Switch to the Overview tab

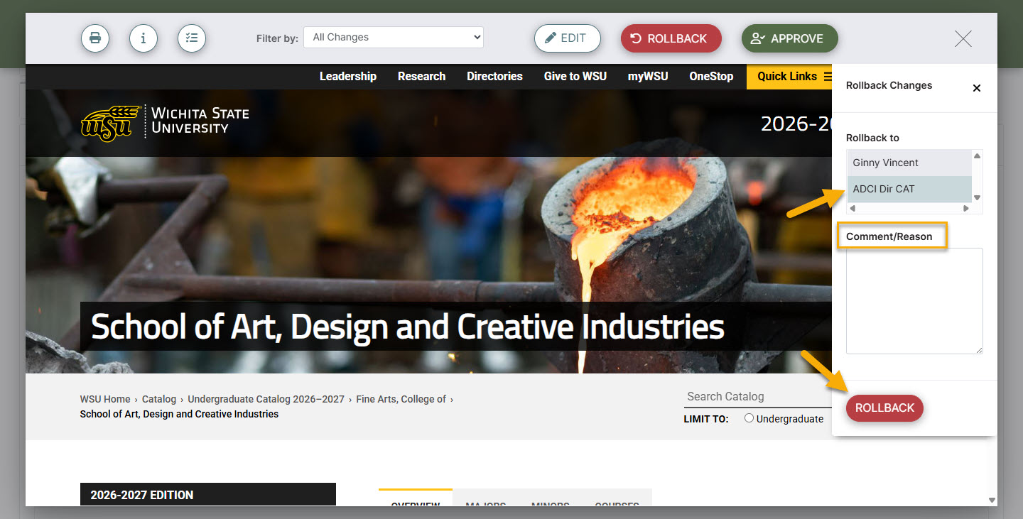[x=416, y=498]
